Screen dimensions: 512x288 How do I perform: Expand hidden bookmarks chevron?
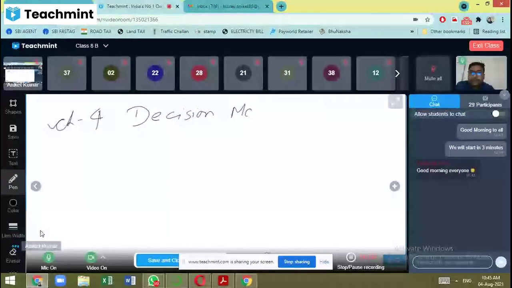412,31
